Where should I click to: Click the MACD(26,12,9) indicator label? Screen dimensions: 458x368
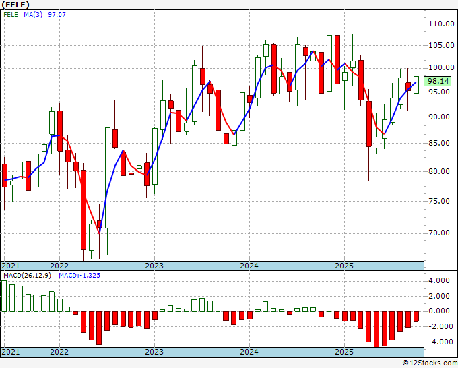coord(27,276)
